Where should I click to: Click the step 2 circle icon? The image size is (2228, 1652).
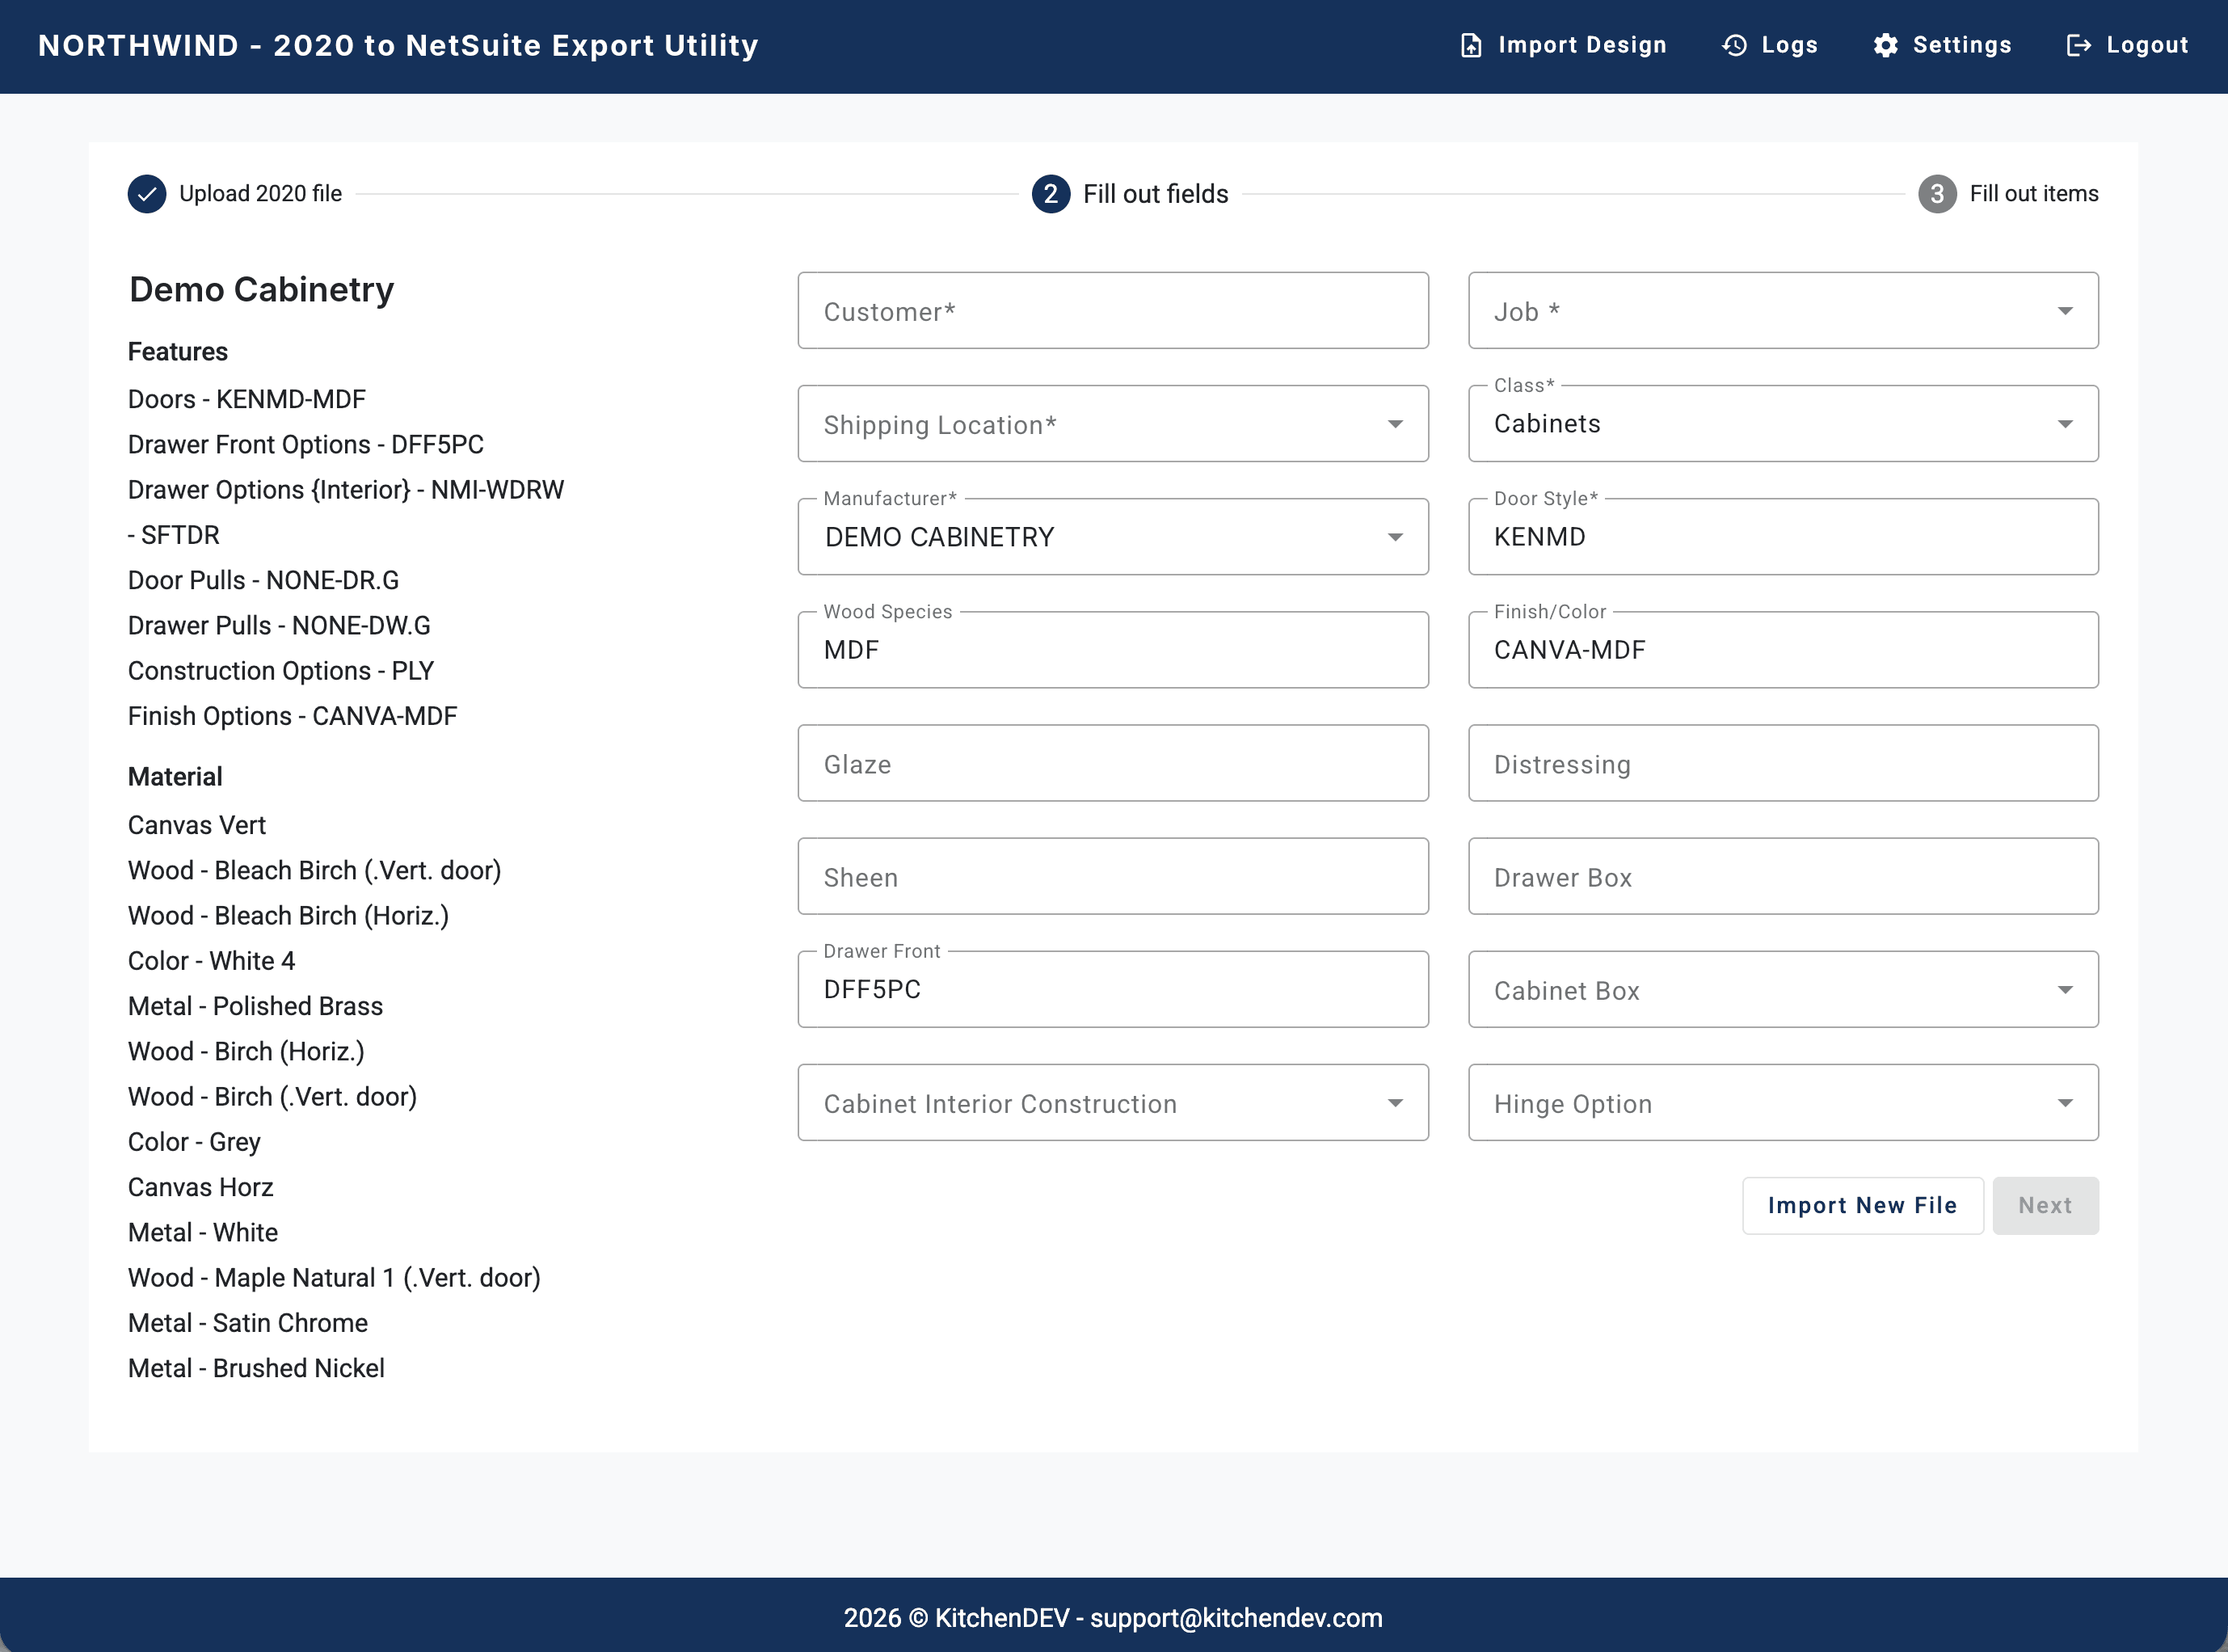[x=1050, y=194]
